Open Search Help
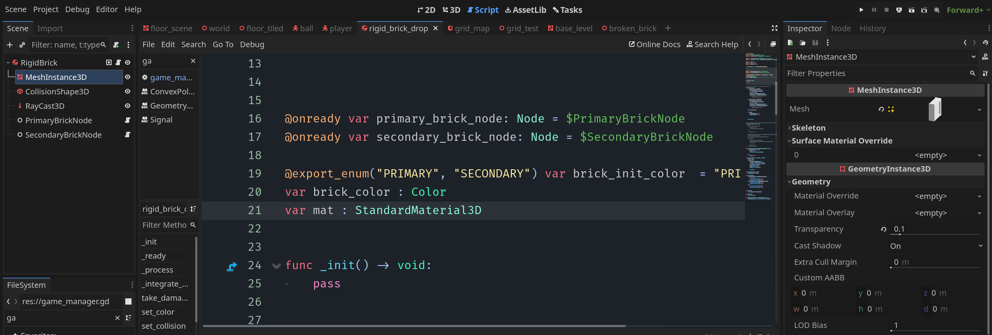992x335 pixels. coord(713,44)
